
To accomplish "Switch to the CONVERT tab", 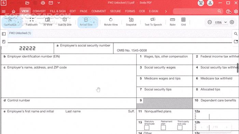I will point(39,11).
